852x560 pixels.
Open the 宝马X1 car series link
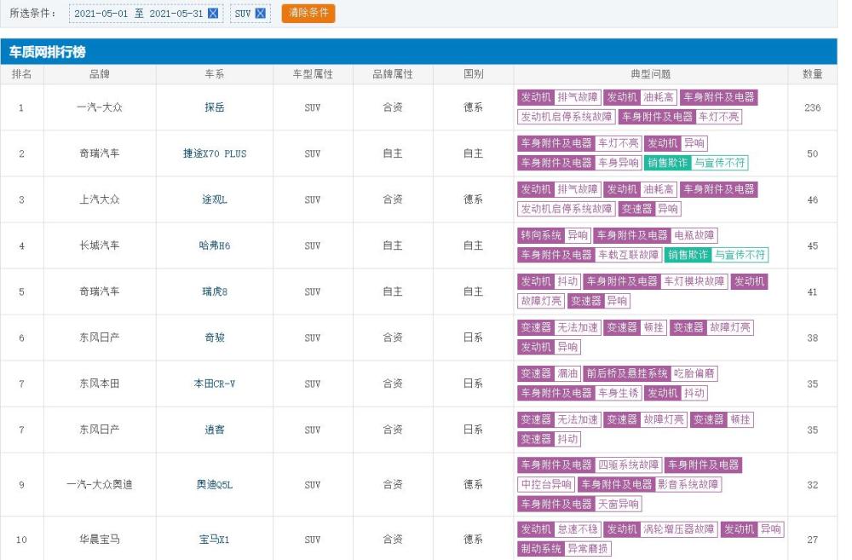215,540
